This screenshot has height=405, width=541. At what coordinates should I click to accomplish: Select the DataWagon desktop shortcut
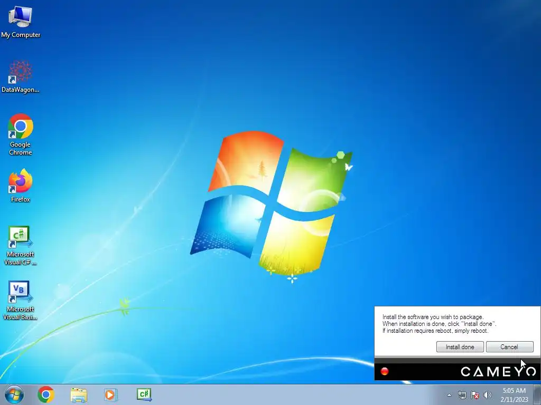21,76
